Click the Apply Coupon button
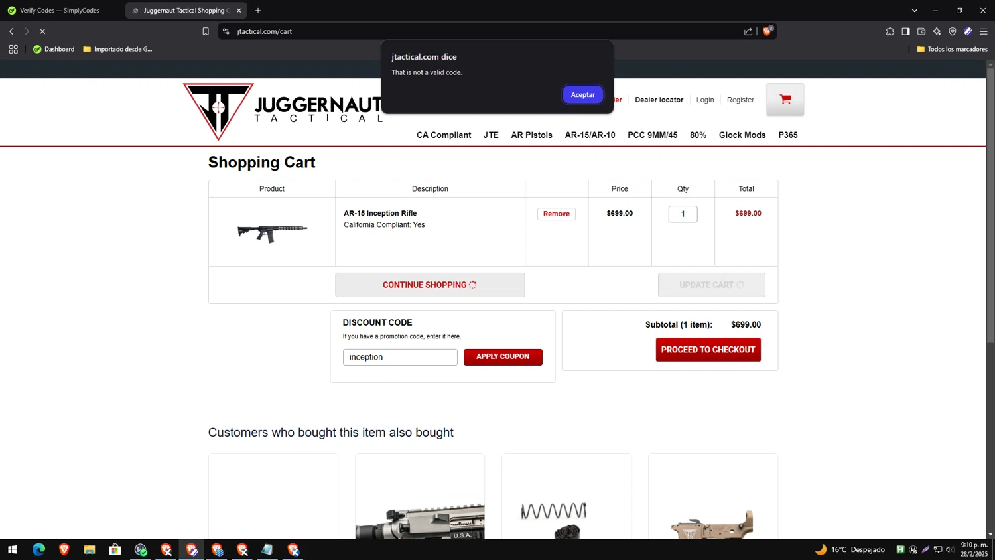Viewport: 995px width, 560px height. tap(503, 357)
